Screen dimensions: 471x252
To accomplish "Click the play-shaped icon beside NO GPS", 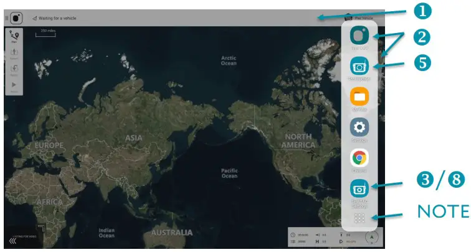I will pos(341,241).
